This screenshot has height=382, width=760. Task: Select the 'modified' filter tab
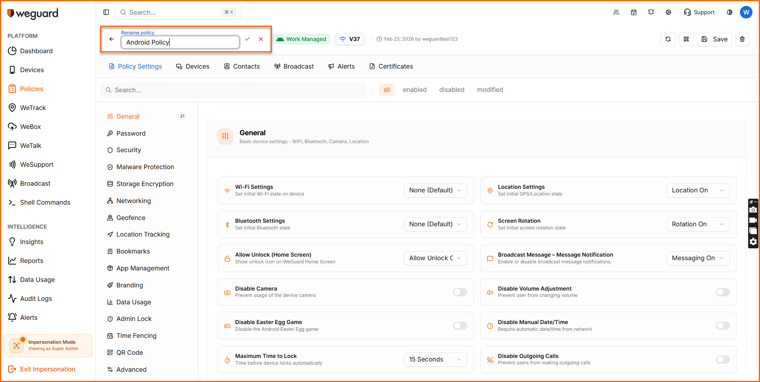[490, 90]
